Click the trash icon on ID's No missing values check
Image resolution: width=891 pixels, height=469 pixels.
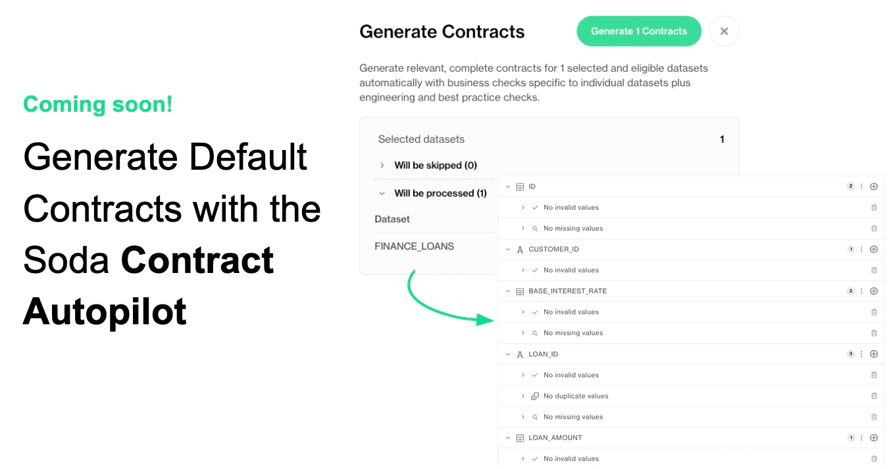point(874,228)
